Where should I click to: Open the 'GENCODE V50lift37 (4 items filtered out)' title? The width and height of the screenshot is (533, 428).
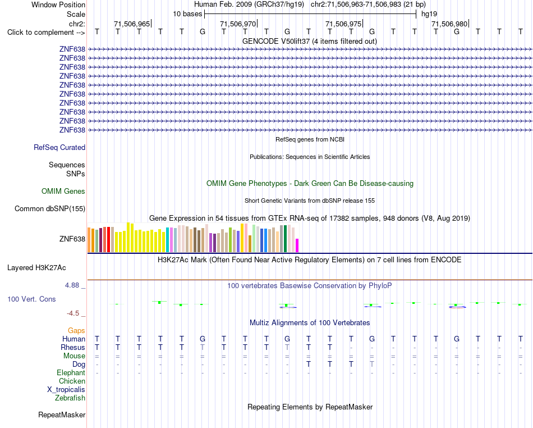click(309, 41)
